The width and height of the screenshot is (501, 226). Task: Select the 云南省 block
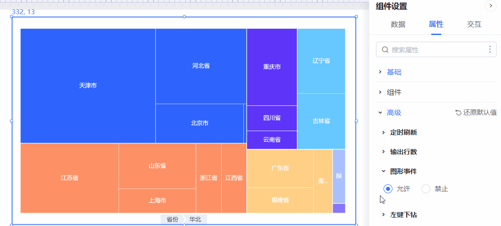click(x=272, y=140)
